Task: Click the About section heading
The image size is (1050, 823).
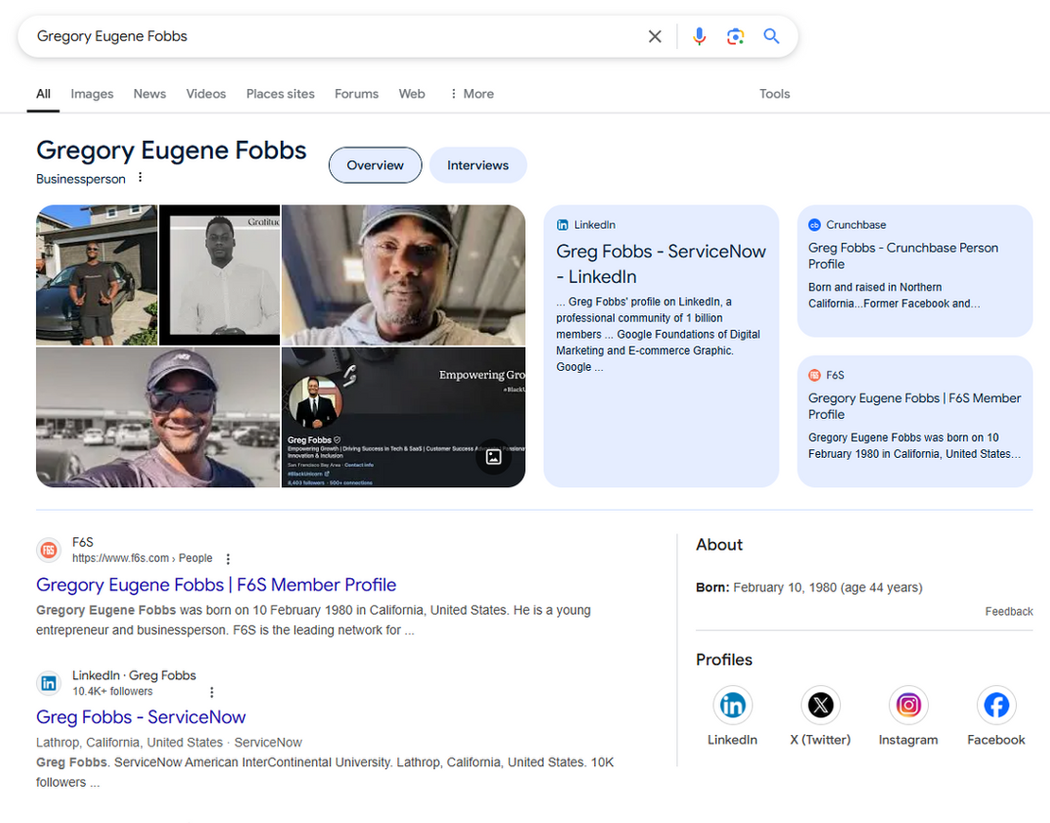Action: [719, 545]
